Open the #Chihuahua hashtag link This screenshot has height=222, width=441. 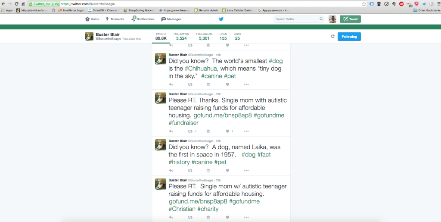(x=201, y=69)
